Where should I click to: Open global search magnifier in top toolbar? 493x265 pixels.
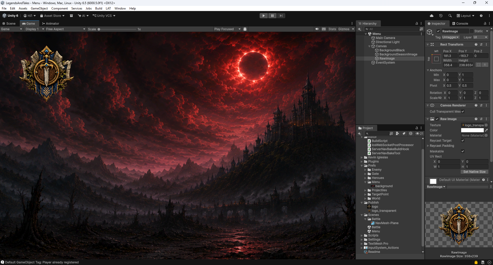(x=450, y=16)
